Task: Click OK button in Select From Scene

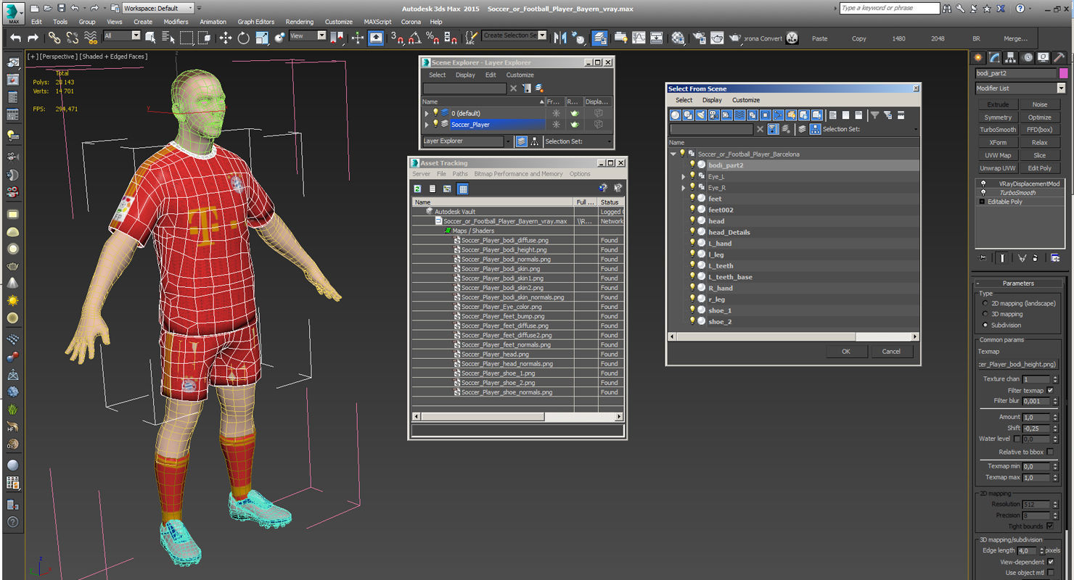Action: click(x=846, y=351)
